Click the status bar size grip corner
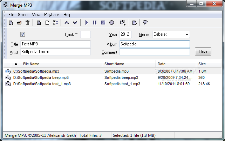 pos(220,136)
